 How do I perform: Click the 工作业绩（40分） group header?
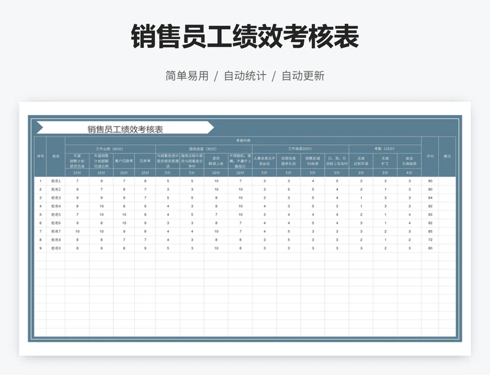coord(110,149)
